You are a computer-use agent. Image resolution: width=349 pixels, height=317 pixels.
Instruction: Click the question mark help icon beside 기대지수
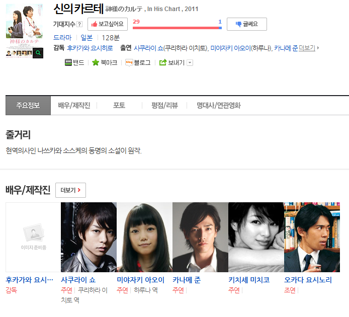click(79, 24)
